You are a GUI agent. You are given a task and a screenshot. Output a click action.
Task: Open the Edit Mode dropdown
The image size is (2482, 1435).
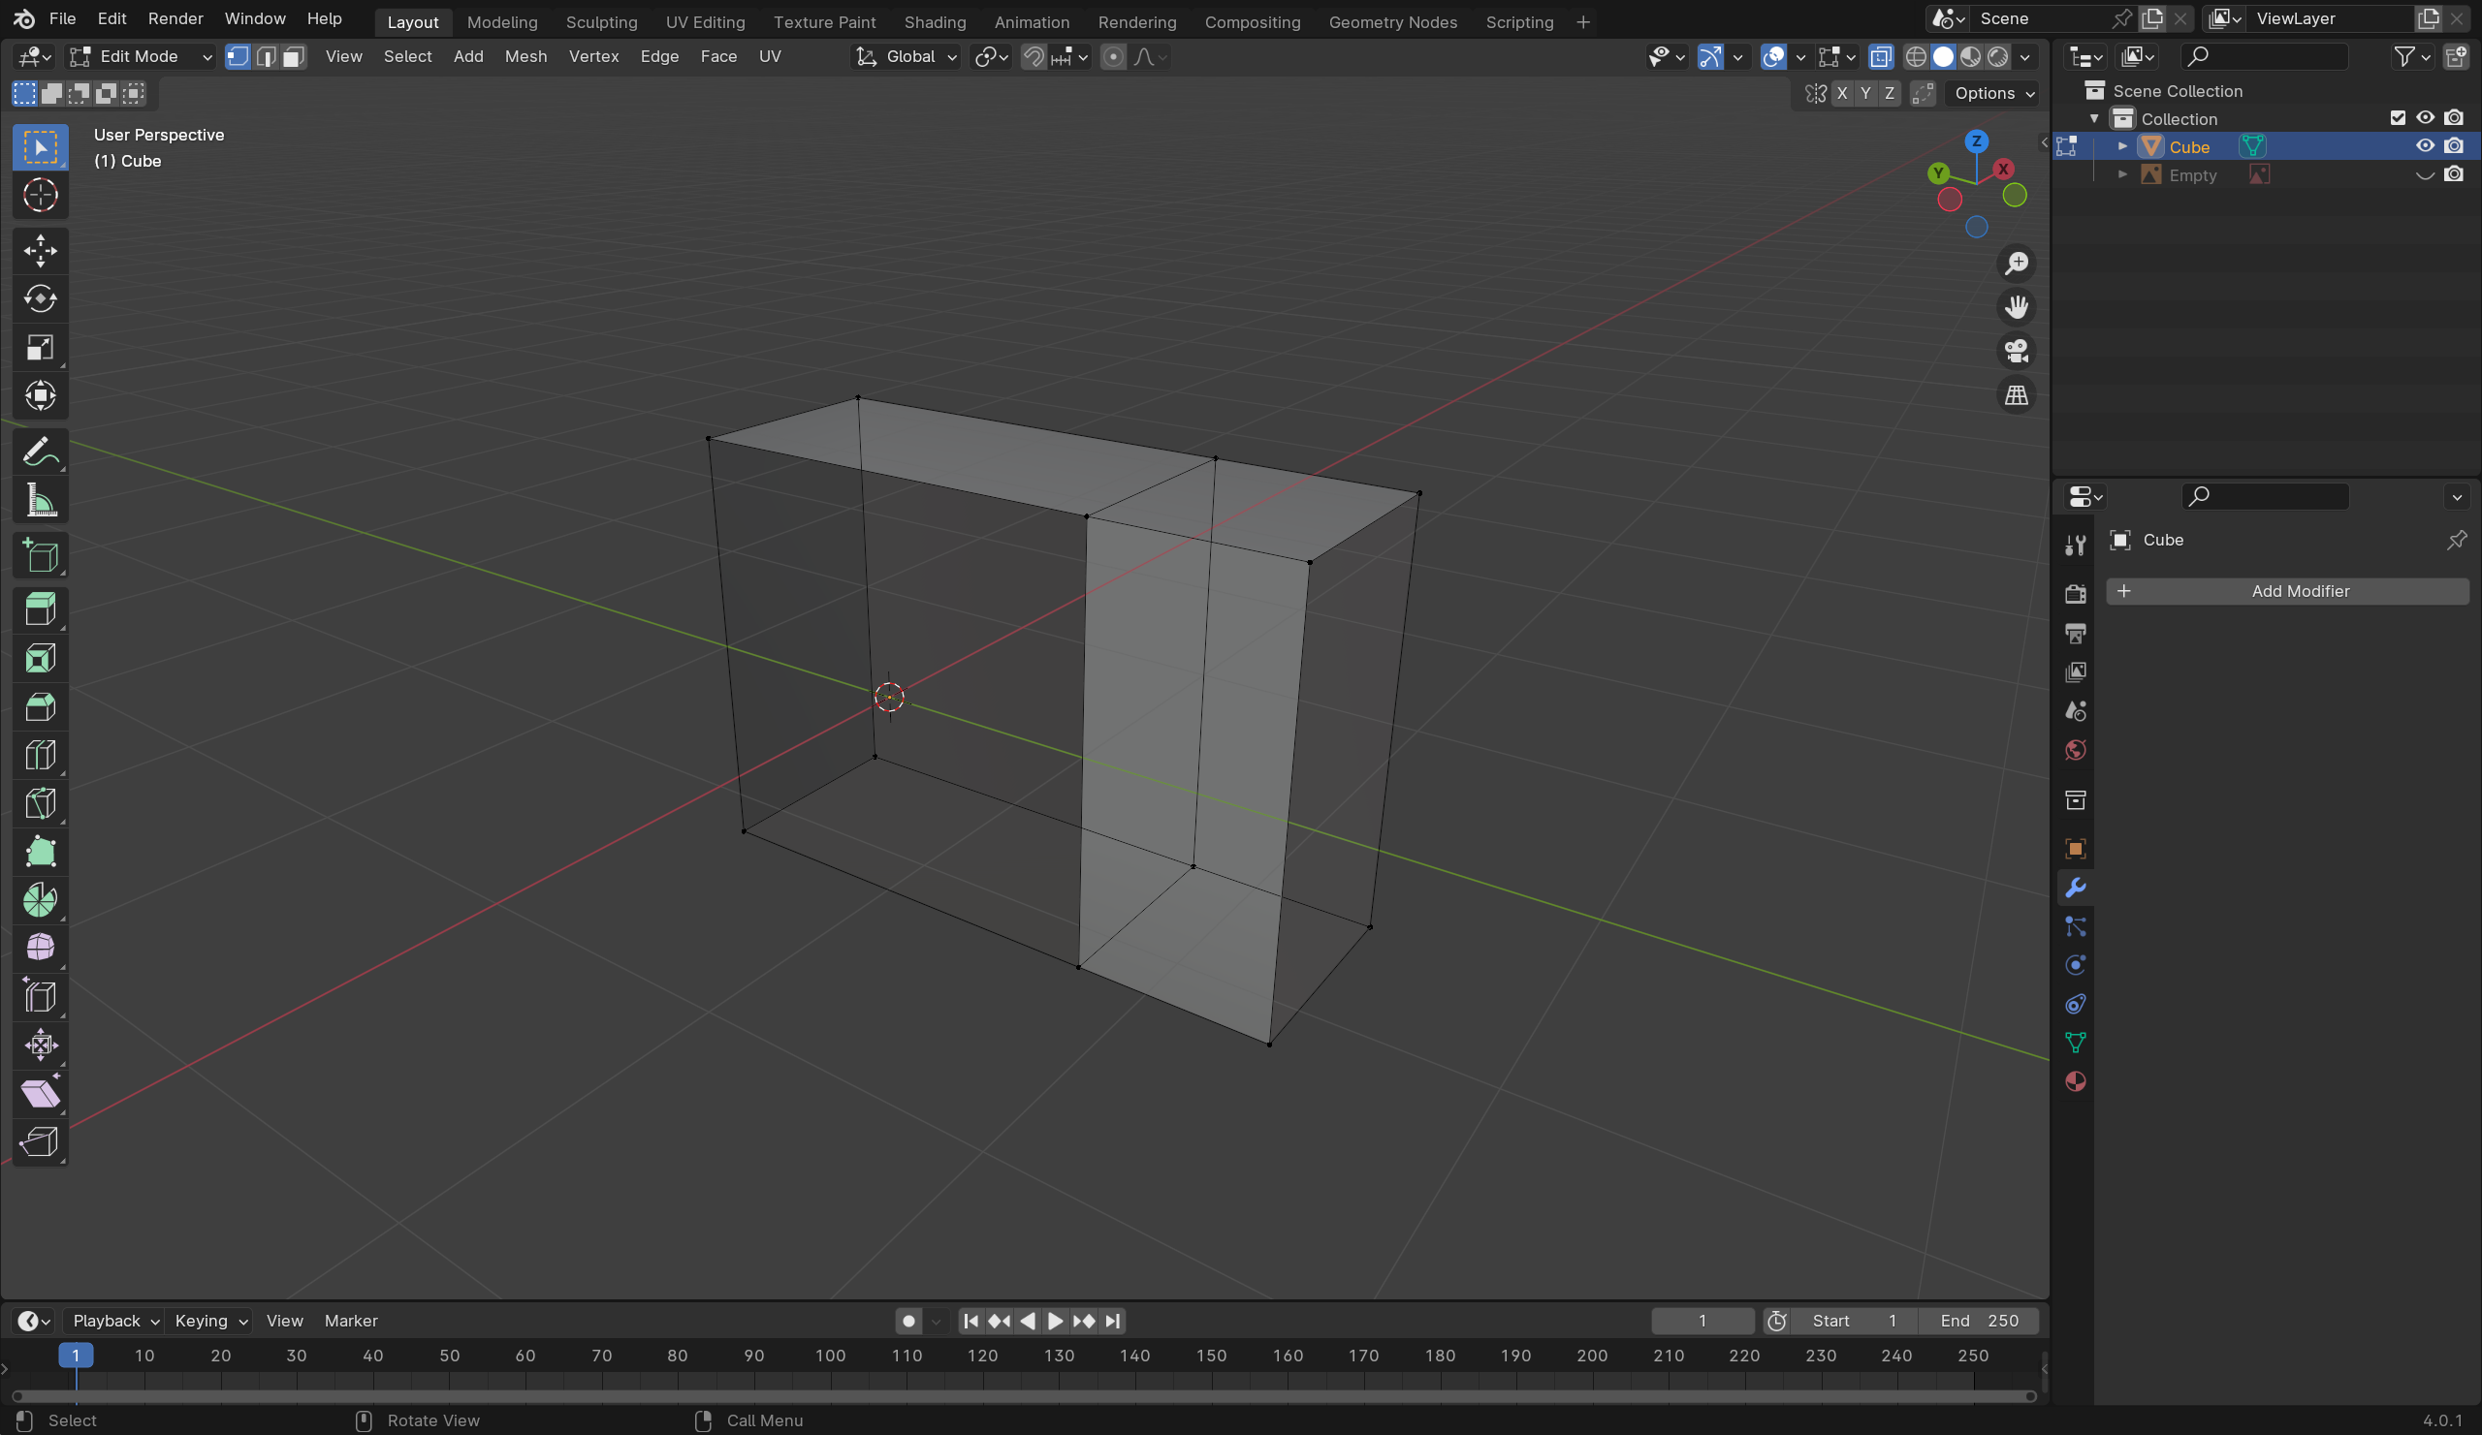coord(141,57)
